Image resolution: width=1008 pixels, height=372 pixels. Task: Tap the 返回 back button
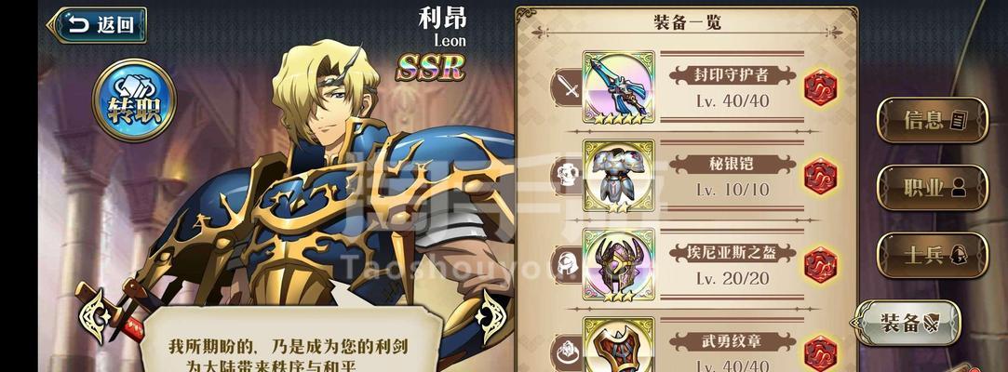pyautogui.click(x=97, y=25)
